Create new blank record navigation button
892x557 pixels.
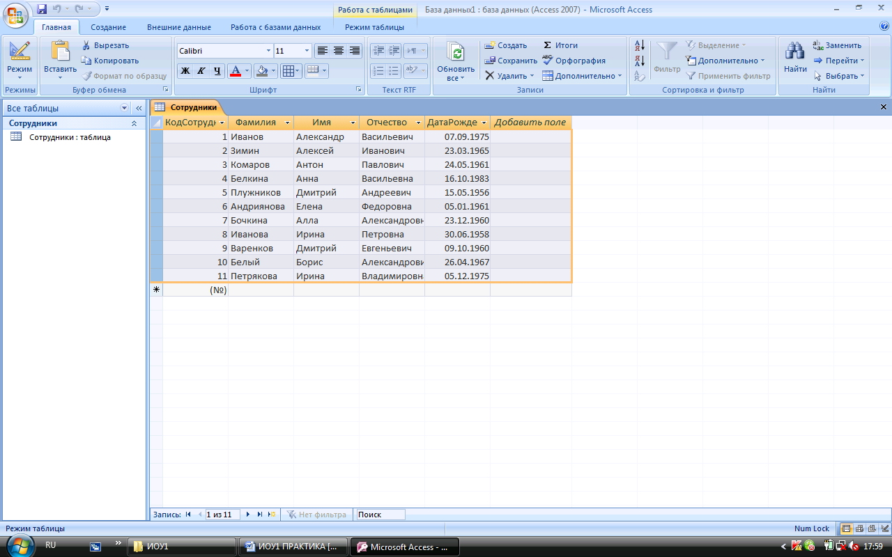tap(272, 515)
